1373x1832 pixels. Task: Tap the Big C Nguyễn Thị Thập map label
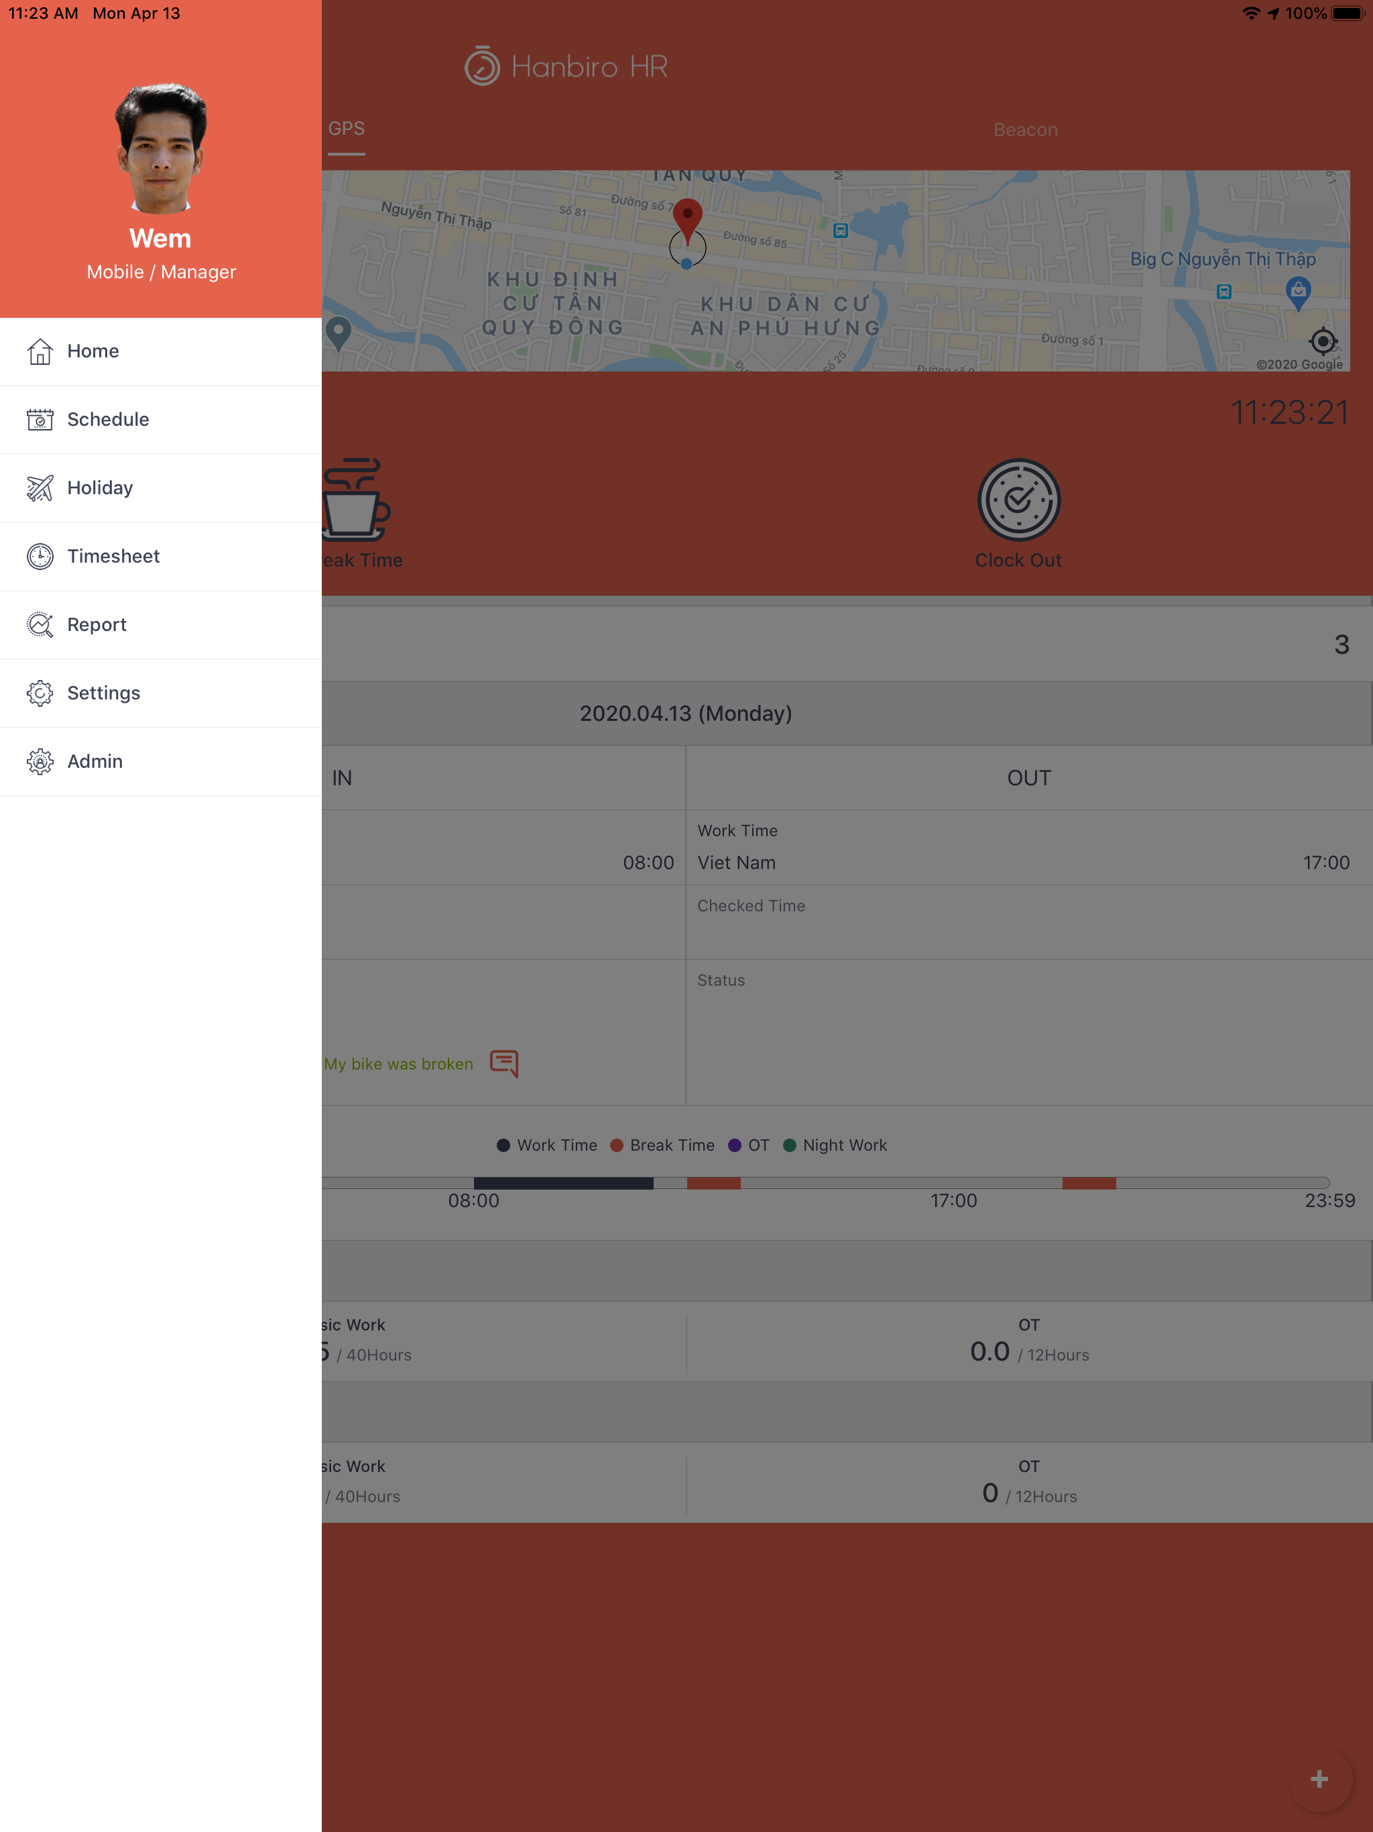pos(1223,260)
